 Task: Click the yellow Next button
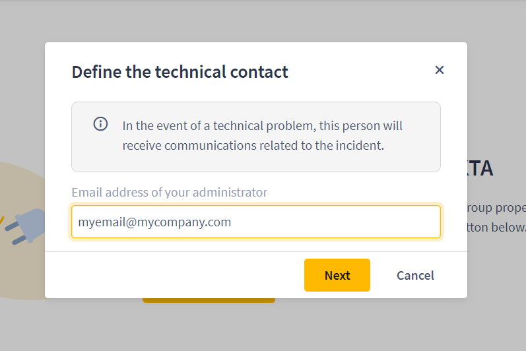(x=337, y=275)
